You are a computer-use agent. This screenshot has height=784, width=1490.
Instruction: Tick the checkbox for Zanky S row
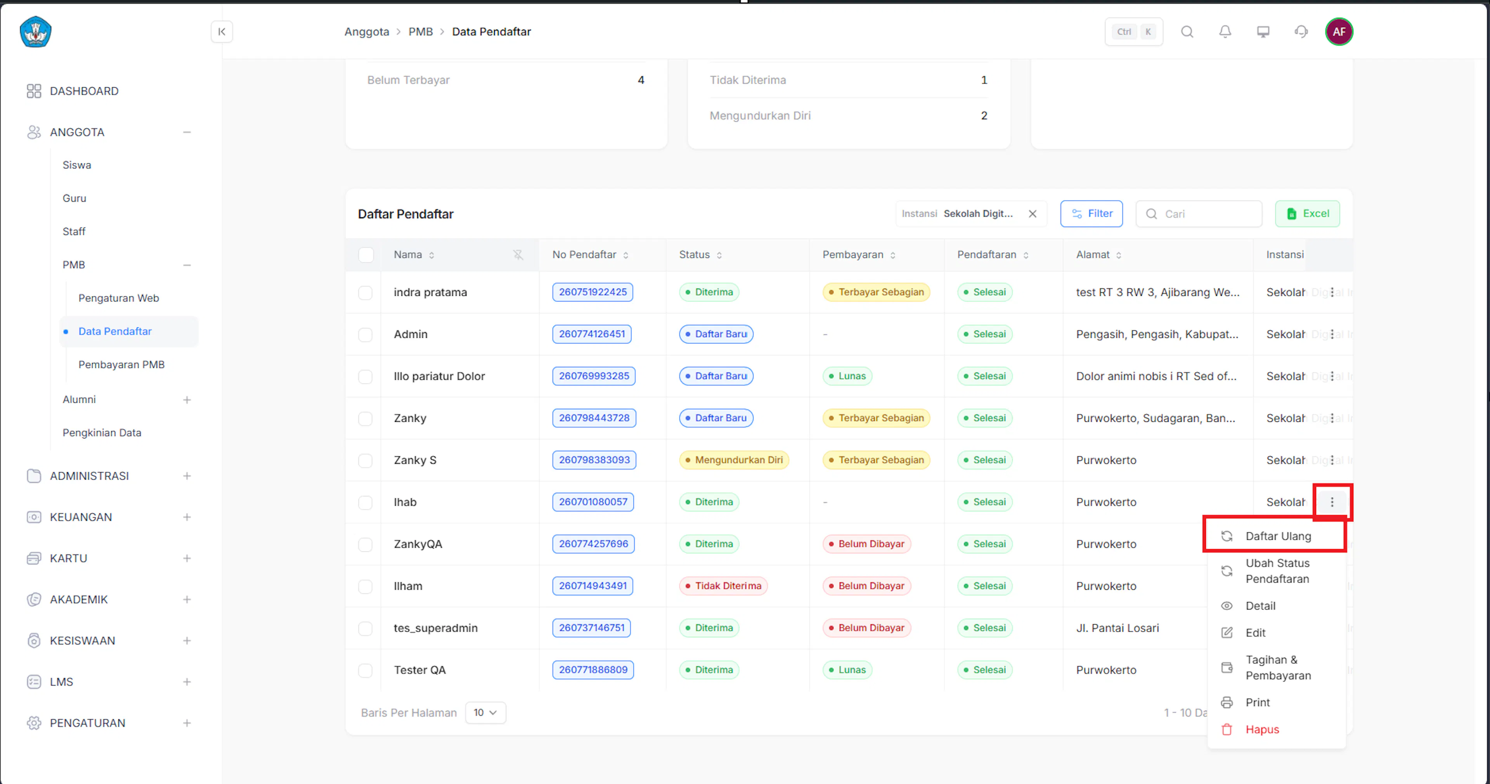point(366,460)
